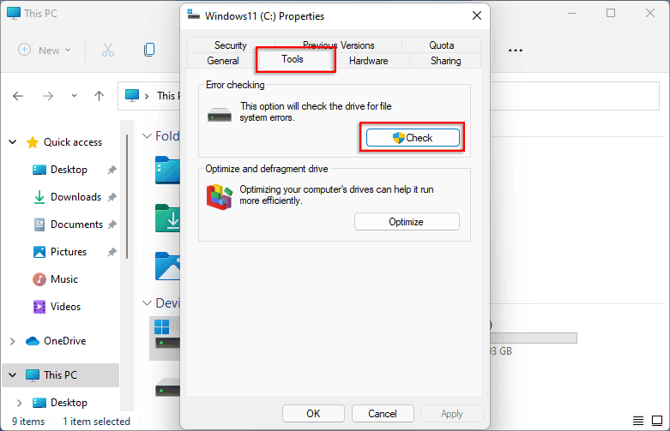Open the Sharing tab
This screenshot has width=670, height=431.
click(x=446, y=61)
